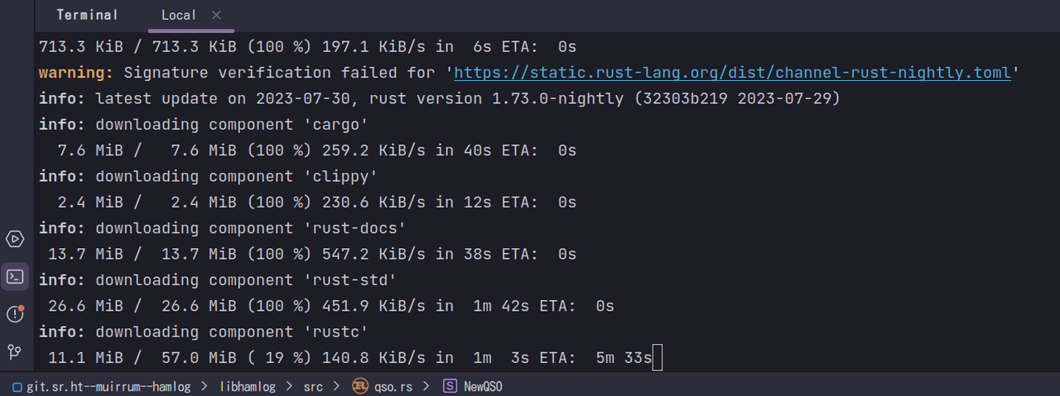This screenshot has width=1060, height=396.
Task: Close the Local terminal tab
Action: coord(216,15)
